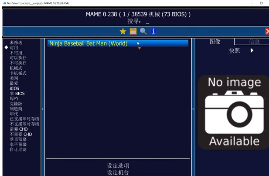Click right arrow next to 快照
The image size is (269, 176).
point(252,50)
